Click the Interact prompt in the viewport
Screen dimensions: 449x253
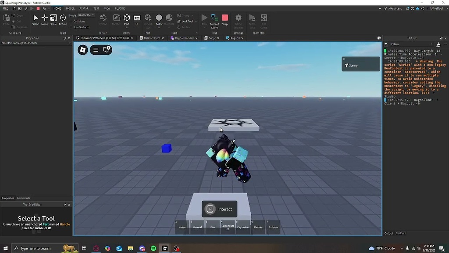219,209
